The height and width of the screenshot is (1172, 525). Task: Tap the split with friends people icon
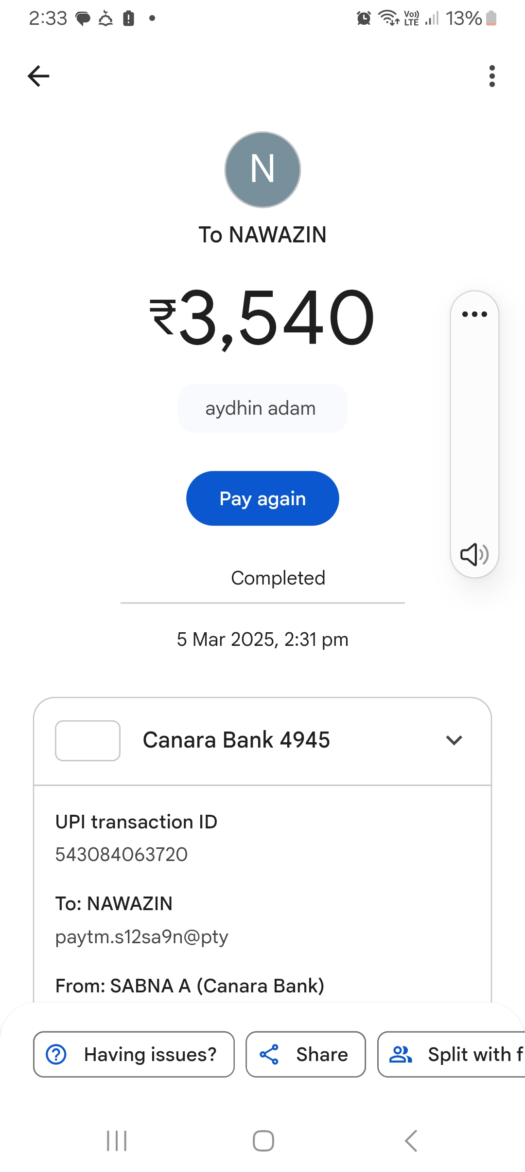(x=401, y=1054)
